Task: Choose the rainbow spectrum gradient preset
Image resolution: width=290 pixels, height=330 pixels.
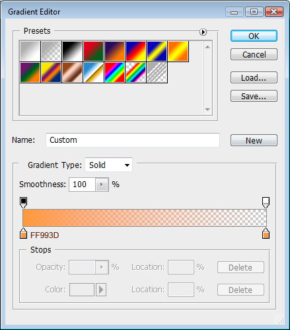Action: (114, 72)
